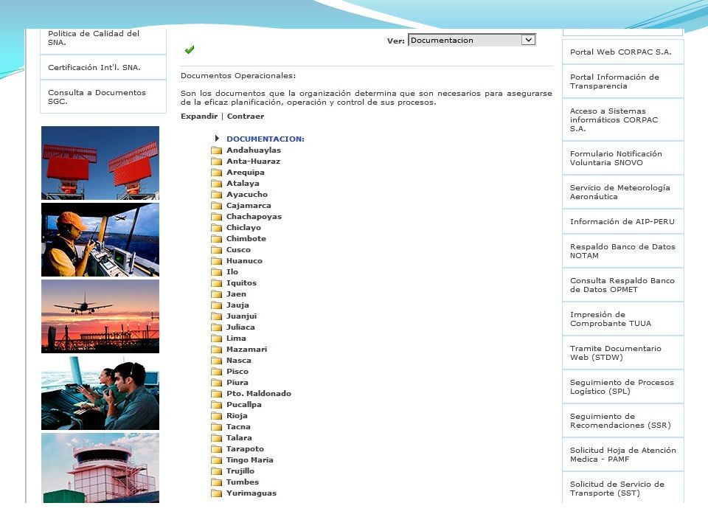Open Certificación Int'l. SNA menu item
The width and height of the screenshot is (708, 531).
(x=103, y=67)
